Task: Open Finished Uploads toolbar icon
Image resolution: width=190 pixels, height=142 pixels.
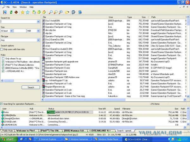Action: tap(44, 12)
